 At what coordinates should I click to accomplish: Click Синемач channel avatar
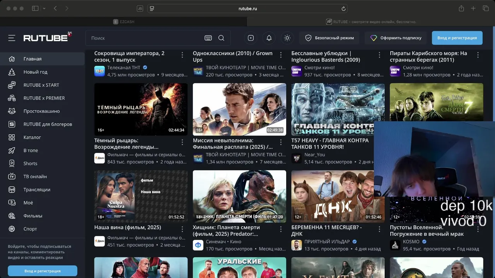point(198,245)
